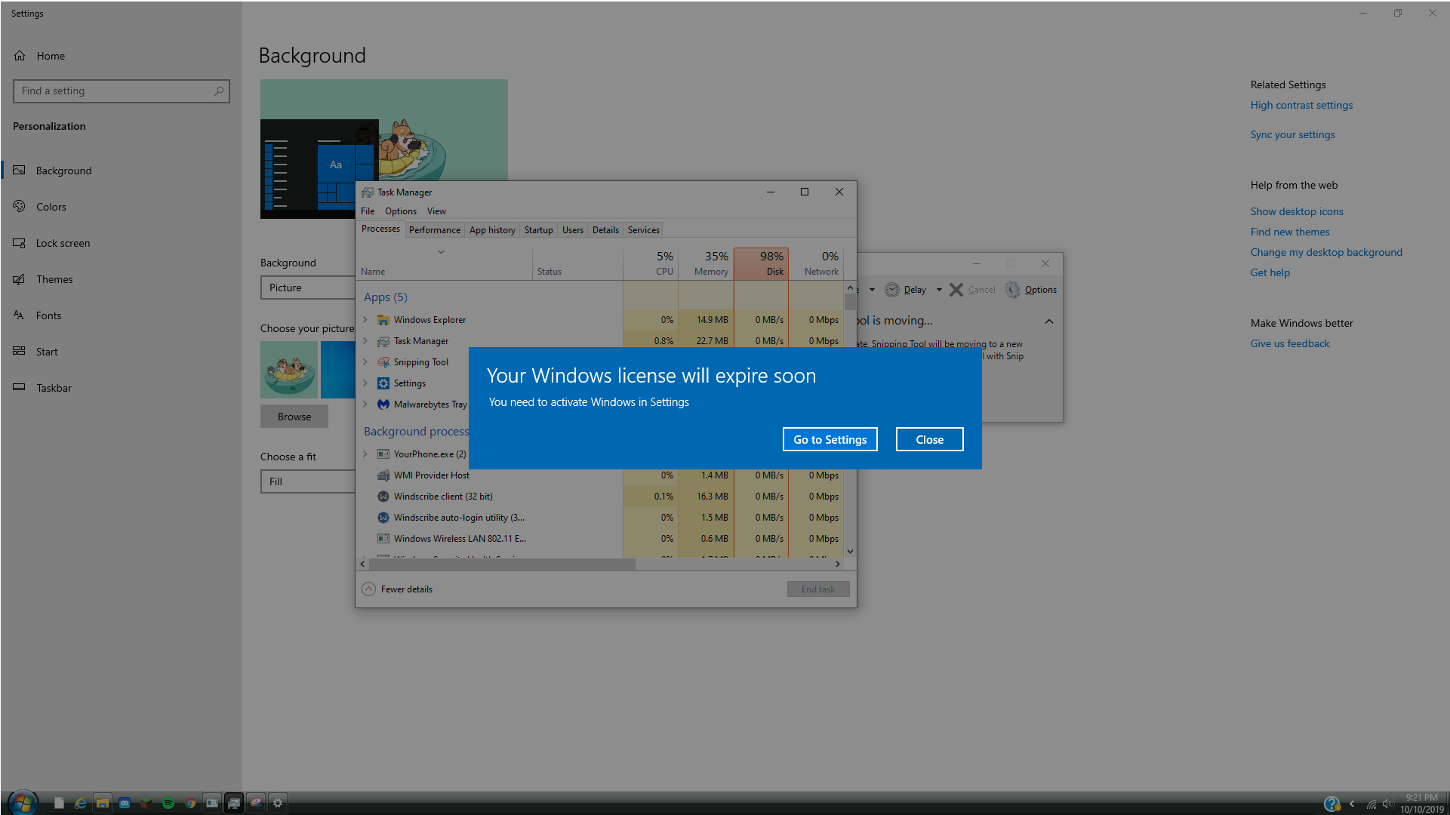Click WMI Provider Host icon in processes
Viewport: 1450px width, 815px height.
pos(383,475)
